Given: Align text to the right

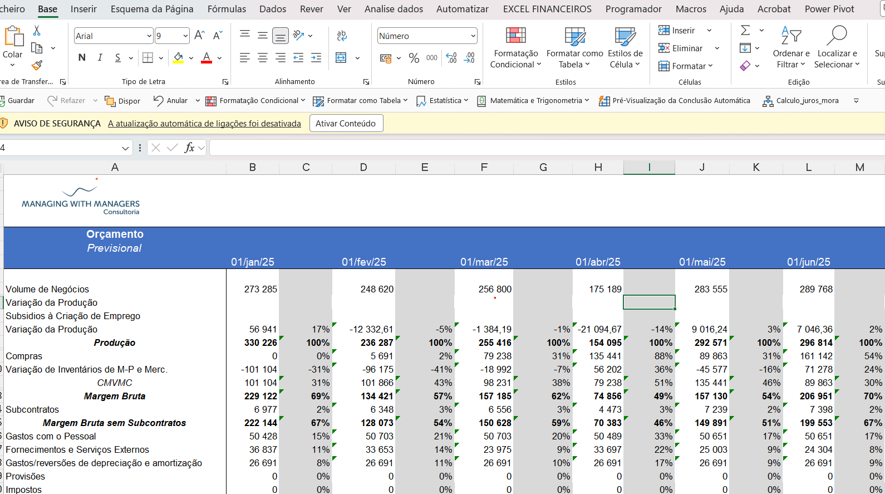Looking at the screenshot, I should point(281,57).
